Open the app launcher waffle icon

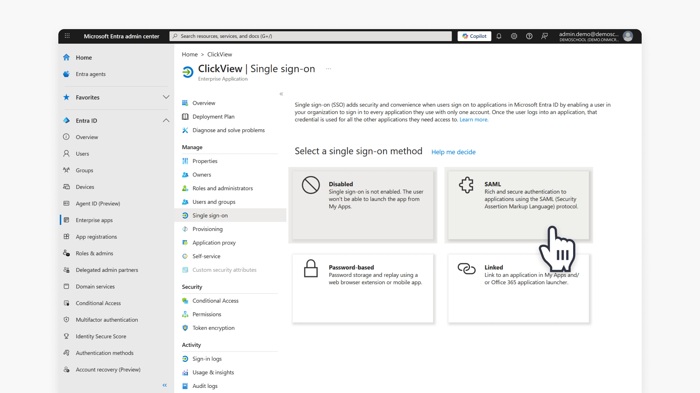(67, 36)
